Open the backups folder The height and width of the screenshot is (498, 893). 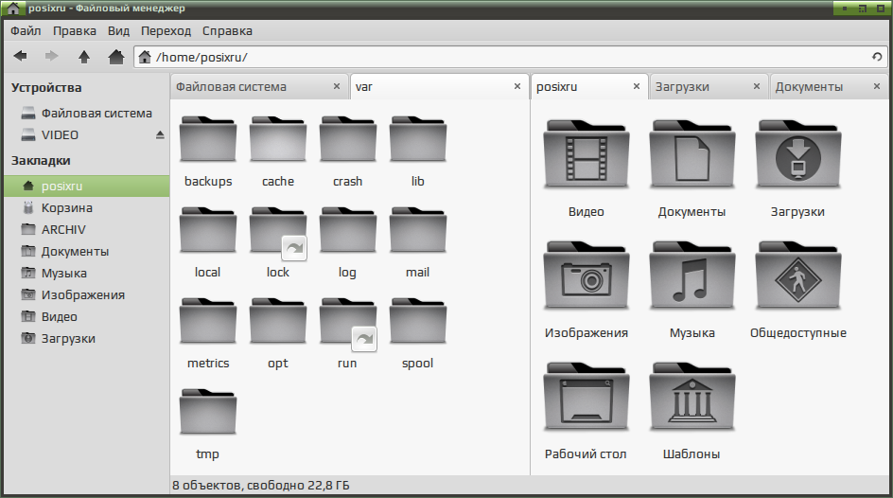(x=208, y=139)
